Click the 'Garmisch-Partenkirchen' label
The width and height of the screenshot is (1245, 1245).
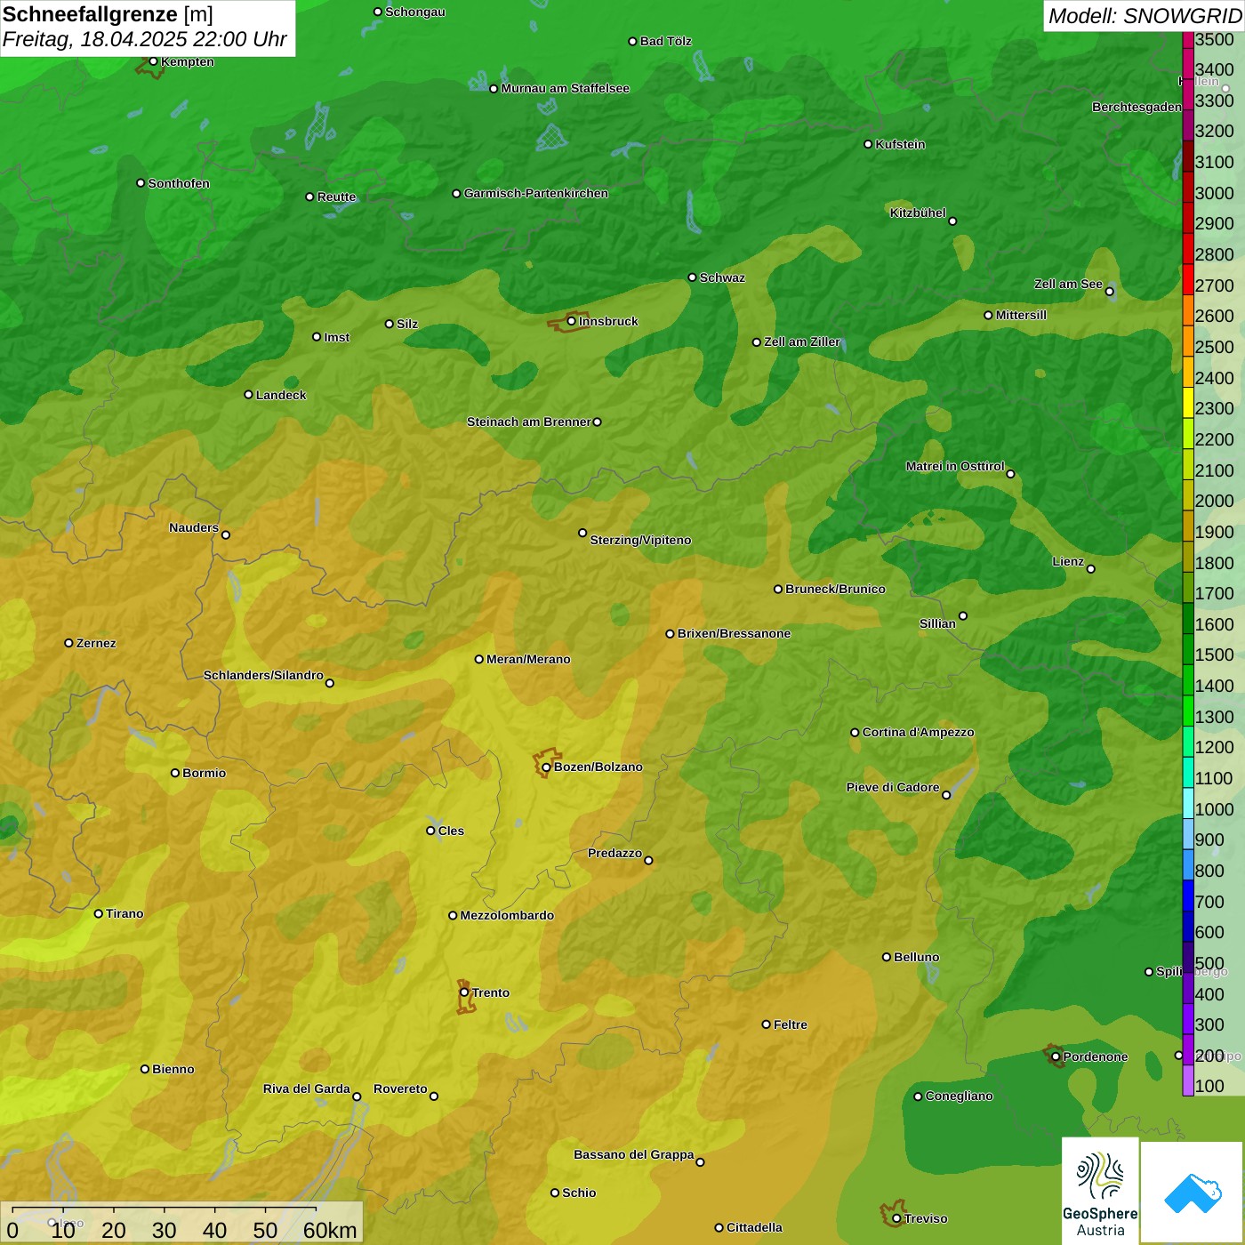536,193
